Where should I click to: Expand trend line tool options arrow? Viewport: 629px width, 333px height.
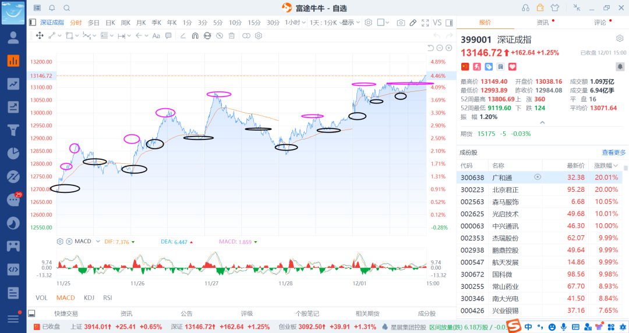click(x=60, y=35)
